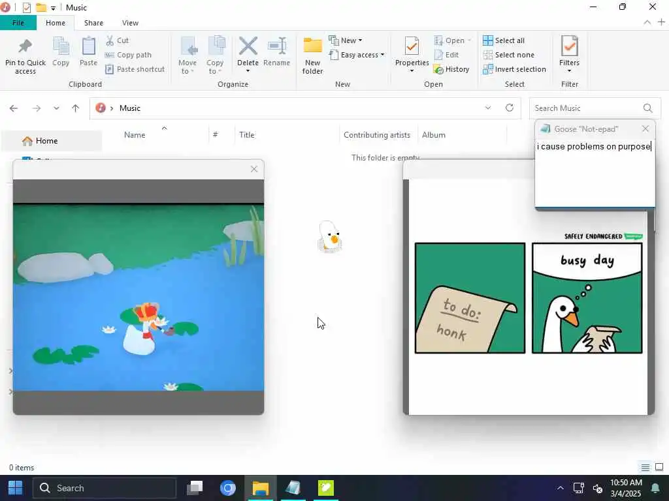Go back with the back arrow

click(14, 108)
